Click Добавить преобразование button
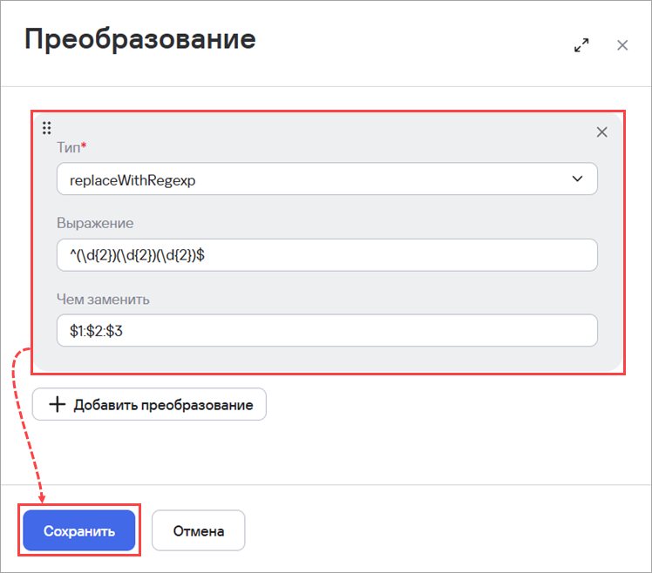 149,404
